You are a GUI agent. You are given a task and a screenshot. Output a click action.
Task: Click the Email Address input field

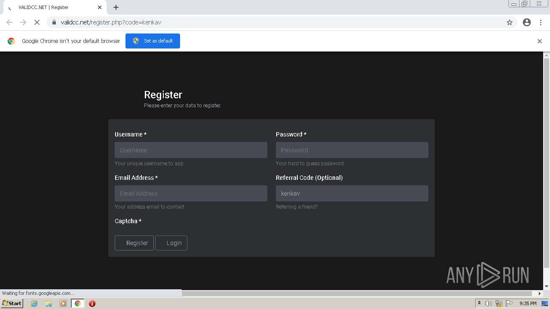pos(191,194)
